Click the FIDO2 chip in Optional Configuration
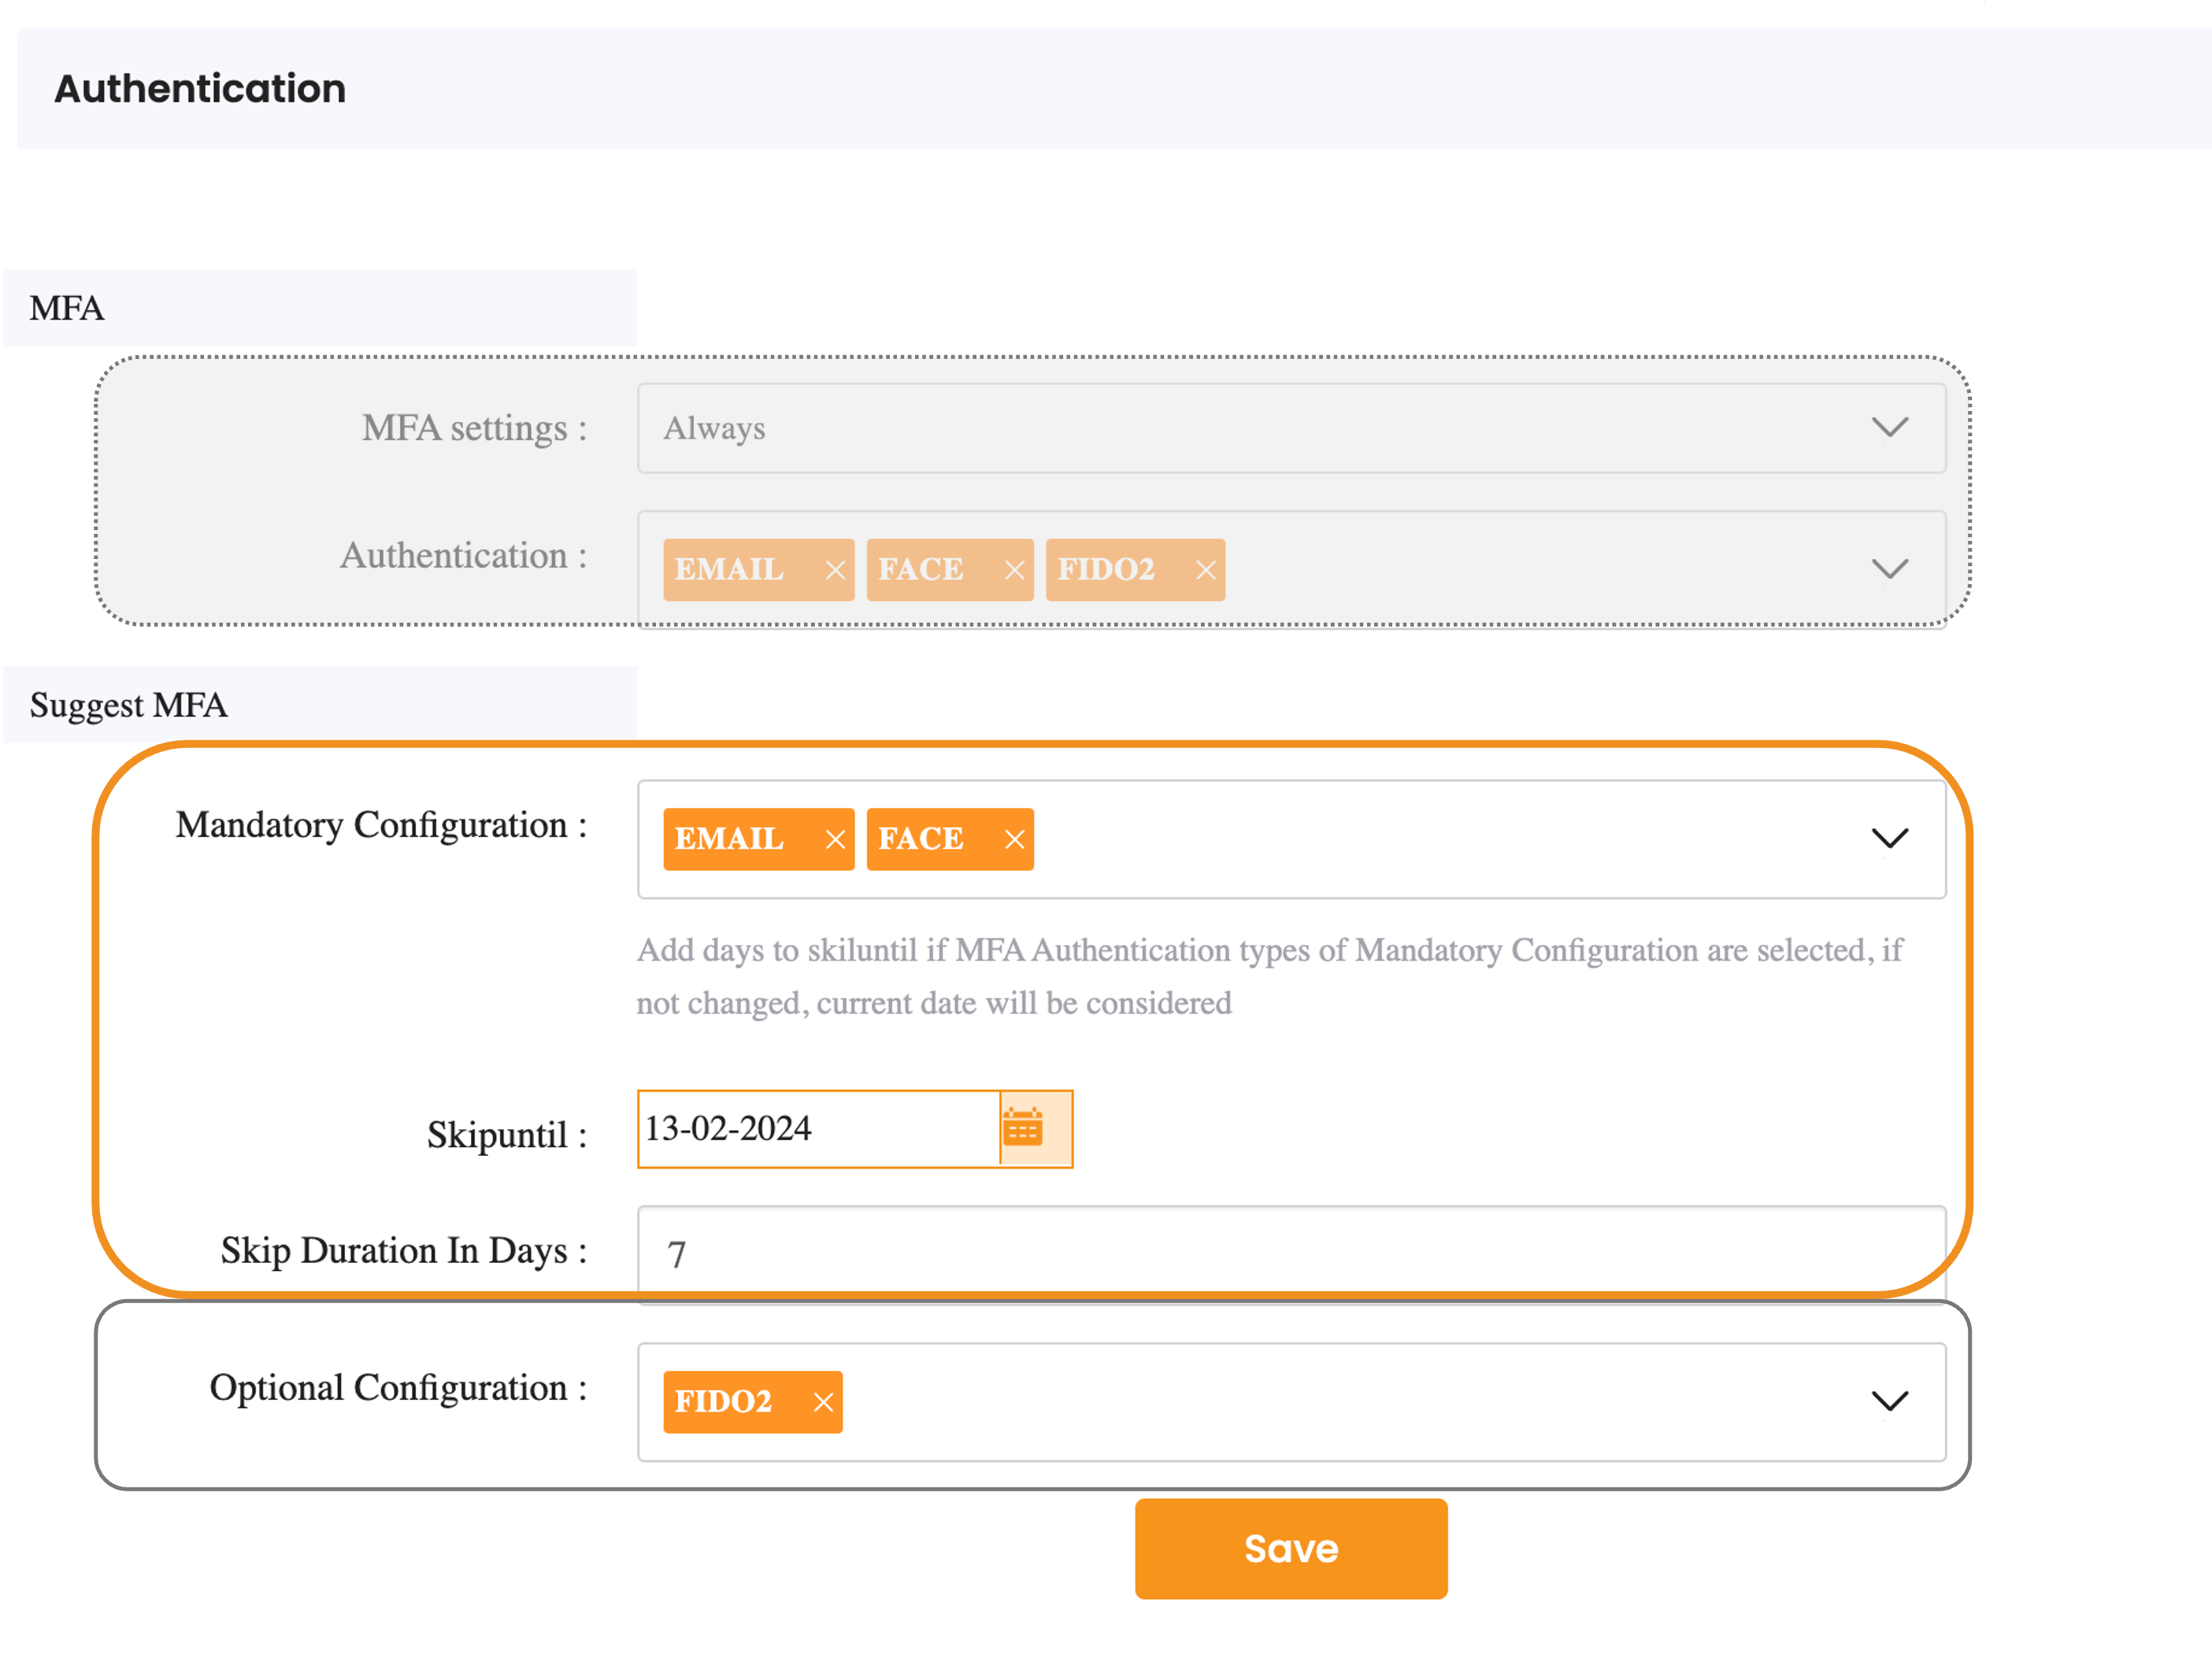The width and height of the screenshot is (2212, 1674). (x=724, y=1402)
